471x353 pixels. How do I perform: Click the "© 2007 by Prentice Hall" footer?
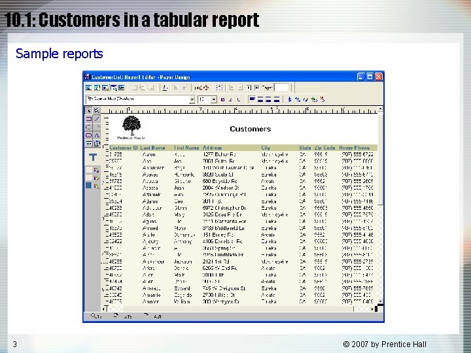coord(385,344)
